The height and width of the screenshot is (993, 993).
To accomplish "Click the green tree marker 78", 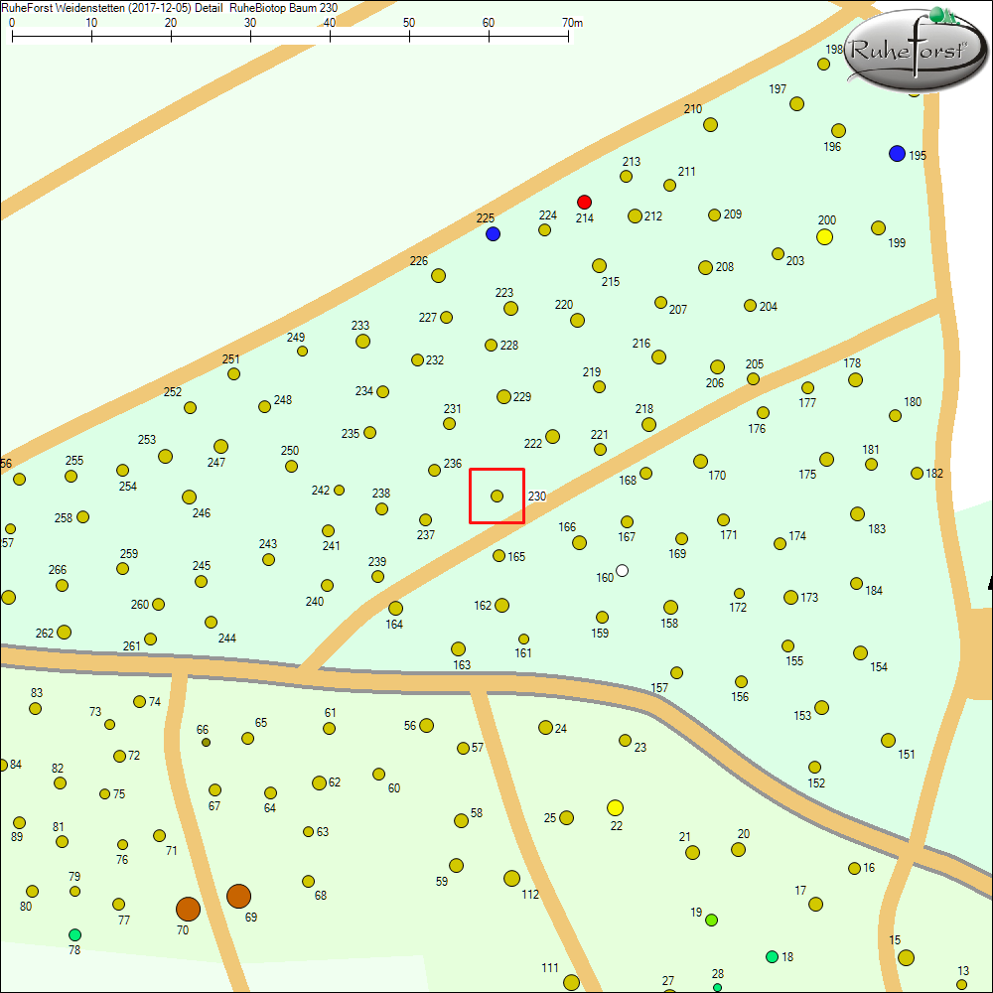I will coord(74,934).
